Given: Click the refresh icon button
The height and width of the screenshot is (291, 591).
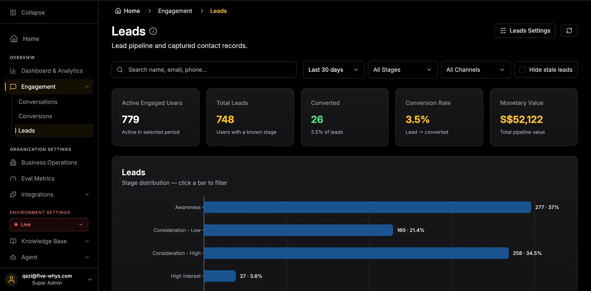Looking at the screenshot, I should [569, 31].
